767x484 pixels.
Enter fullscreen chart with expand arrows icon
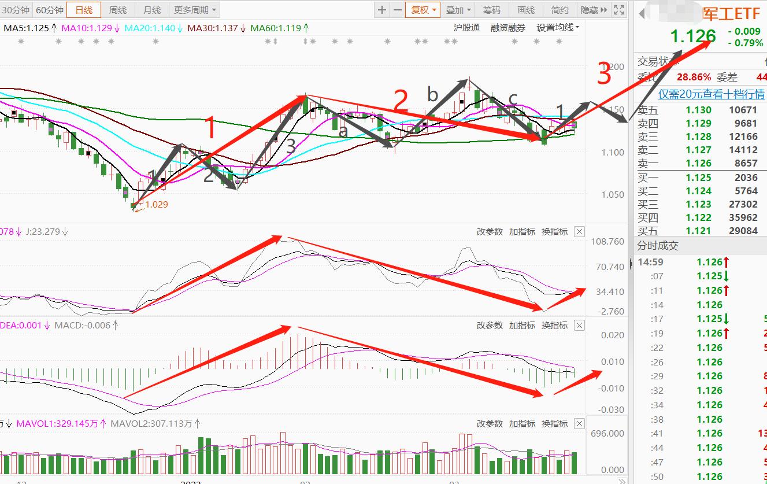point(618,10)
